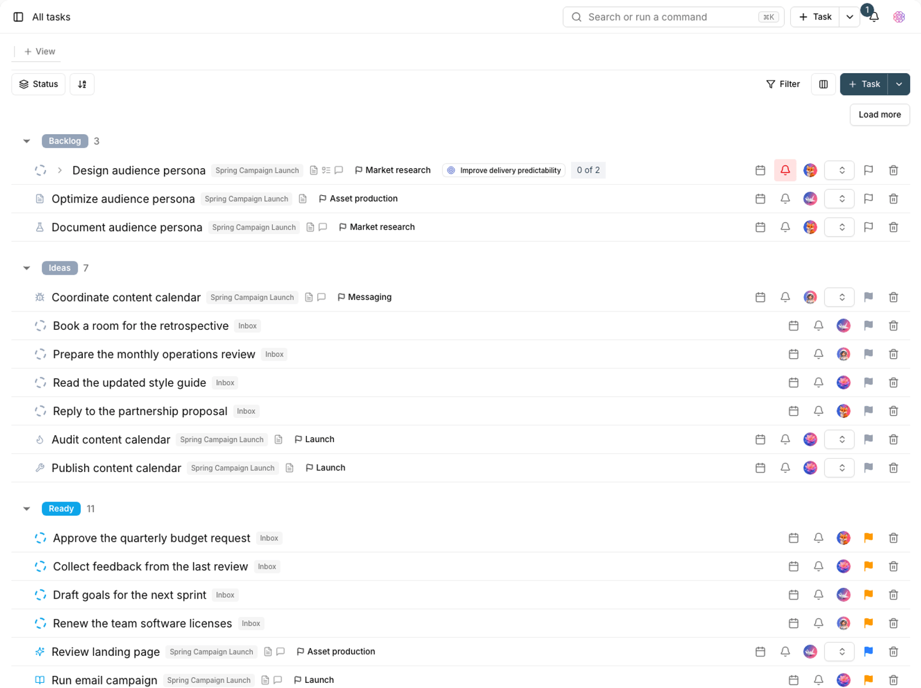
Task: Toggle the sidebar panel icon
Action: pyautogui.click(x=18, y=17)
